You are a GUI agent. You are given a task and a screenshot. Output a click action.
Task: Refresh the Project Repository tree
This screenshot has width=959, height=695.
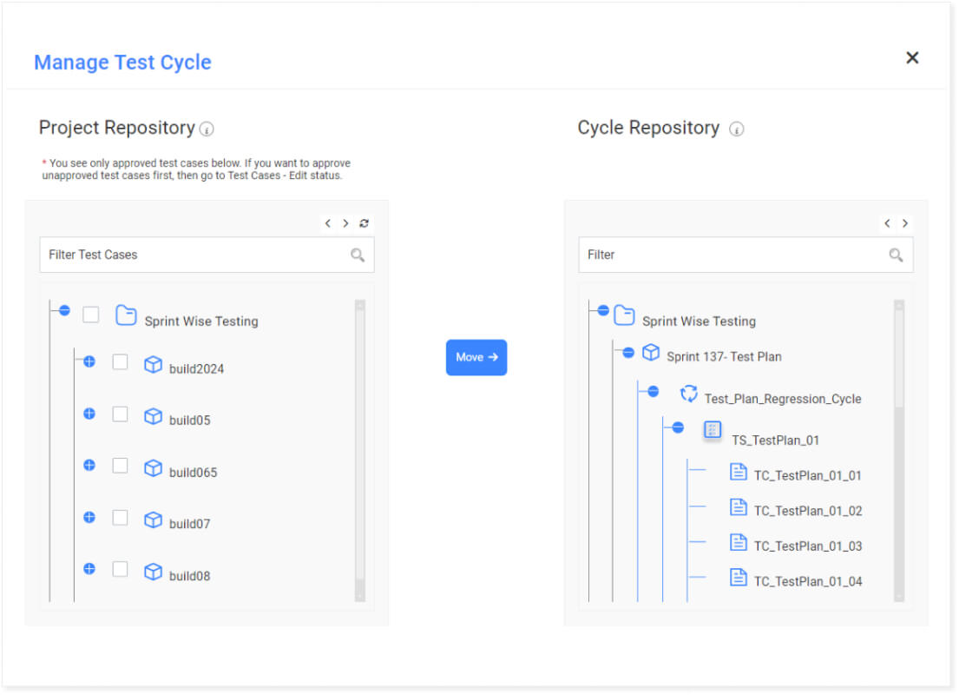(364, 223)
